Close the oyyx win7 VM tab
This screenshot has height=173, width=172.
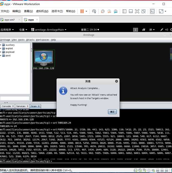[x=19, y=20]
